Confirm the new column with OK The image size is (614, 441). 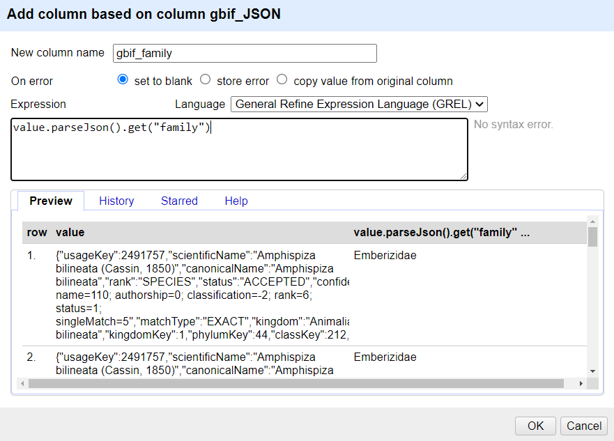click(x=535, y=426)
